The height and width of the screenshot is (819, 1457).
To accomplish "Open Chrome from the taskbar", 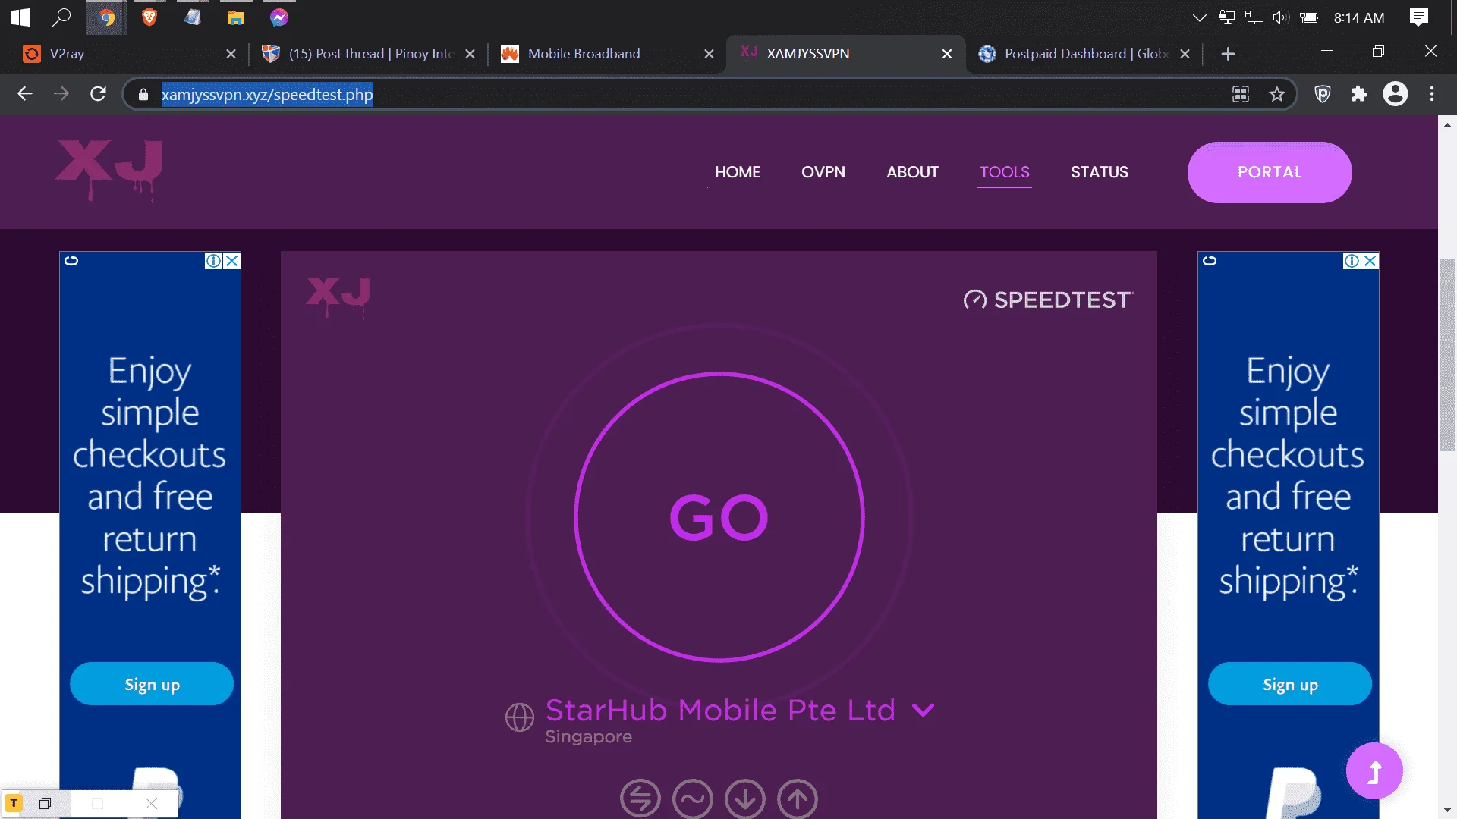I will pos(106,17).
